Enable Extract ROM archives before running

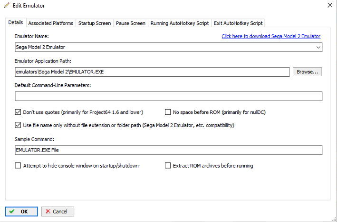click(x=168, y=166)
